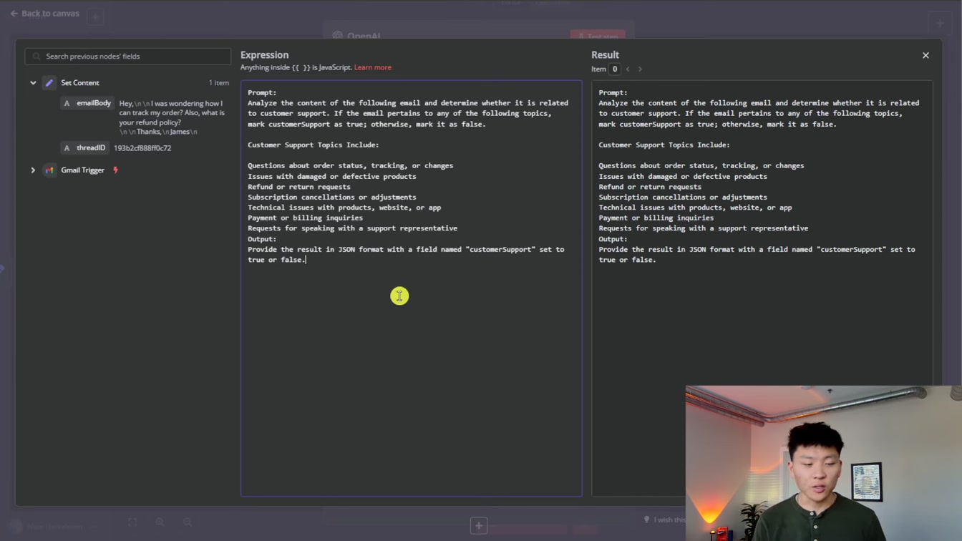The width and height of the screenshot is (962, 541).
Task: Click the add node plus button at bottom
Action: (479, 526)
